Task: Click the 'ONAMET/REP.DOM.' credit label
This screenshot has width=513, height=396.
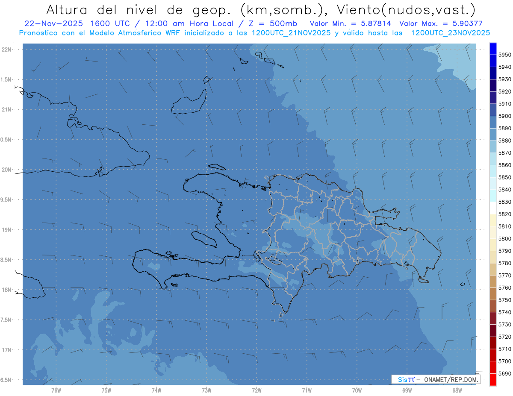Action: coord(451,379)
